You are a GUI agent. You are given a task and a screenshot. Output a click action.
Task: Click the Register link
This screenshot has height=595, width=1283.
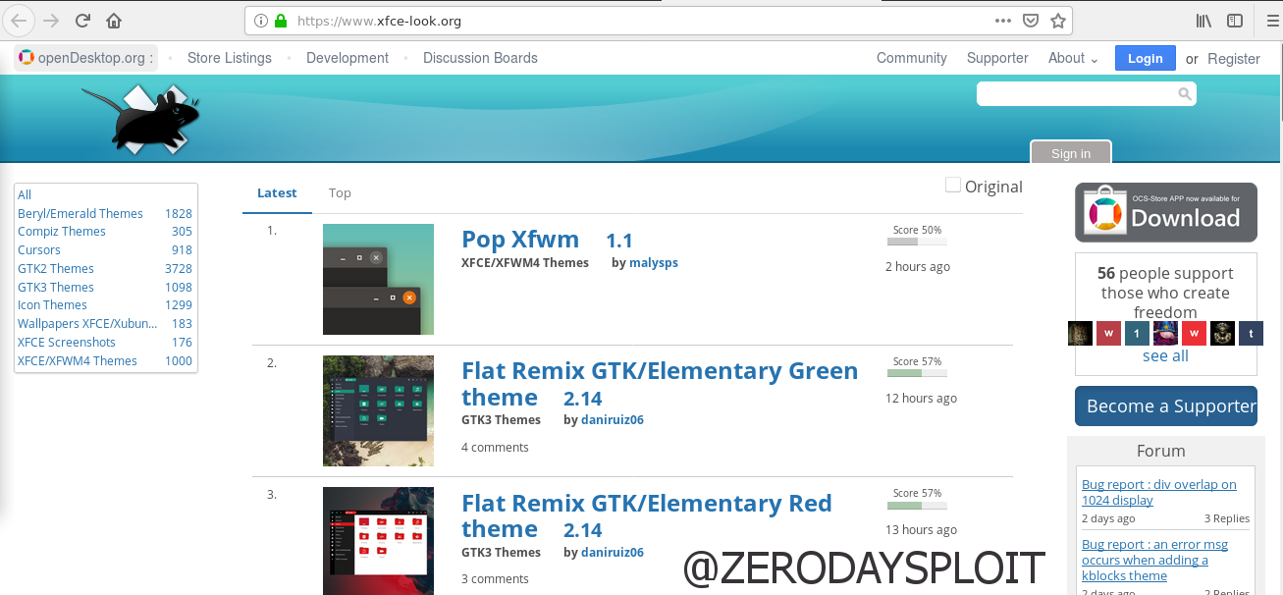(1234, 59)
